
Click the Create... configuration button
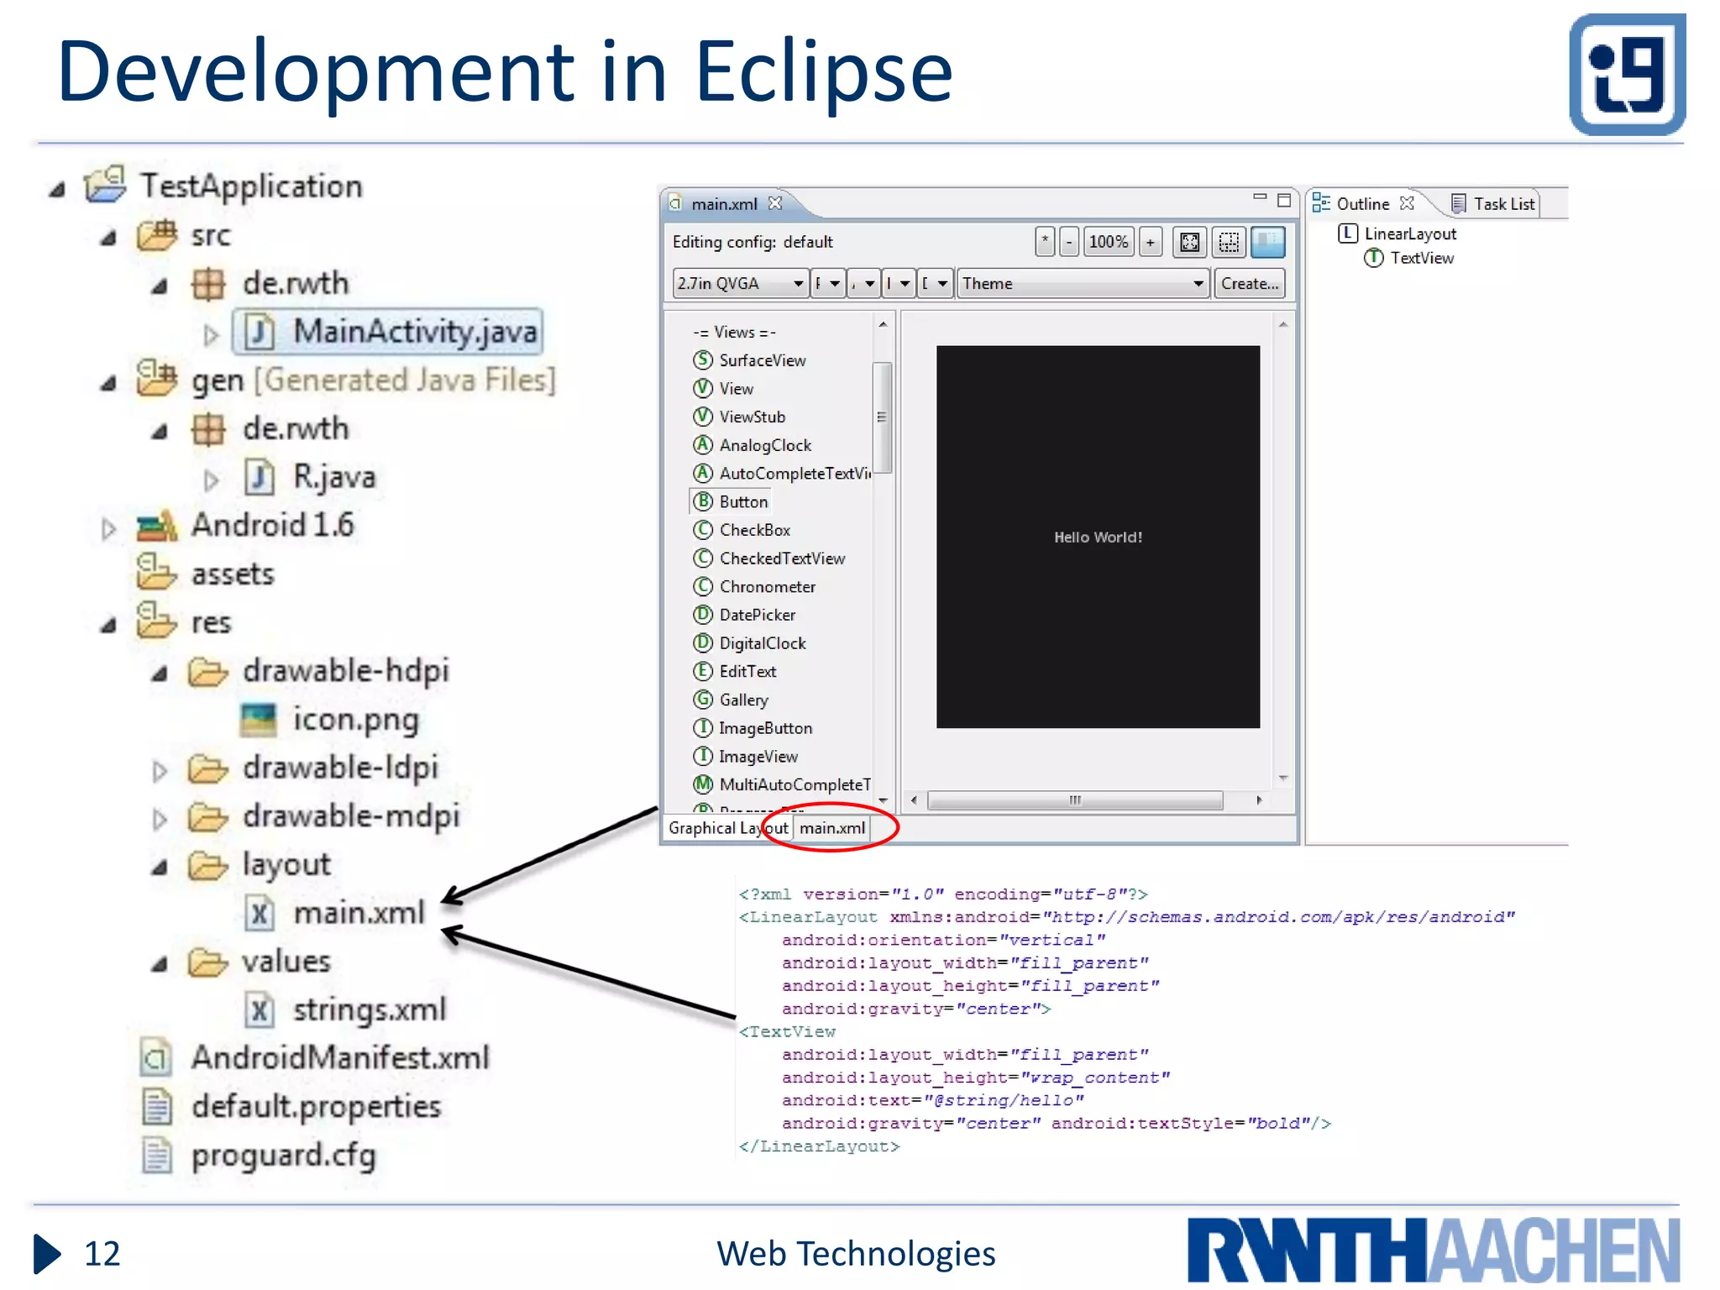tap(1250, 284)
